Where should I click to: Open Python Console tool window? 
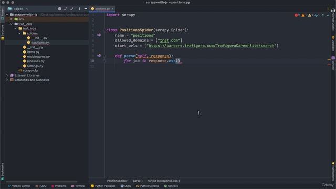pos(148,186)
